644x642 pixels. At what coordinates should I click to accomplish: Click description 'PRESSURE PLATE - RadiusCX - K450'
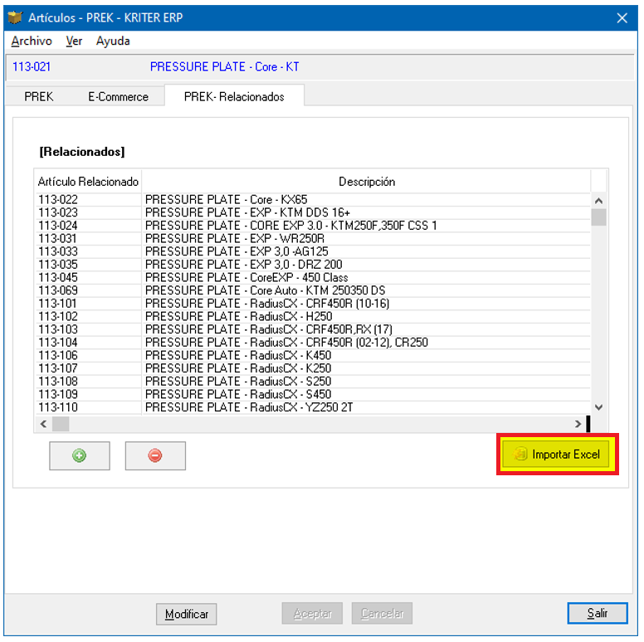pyautogui.click(x=238, y=356)
